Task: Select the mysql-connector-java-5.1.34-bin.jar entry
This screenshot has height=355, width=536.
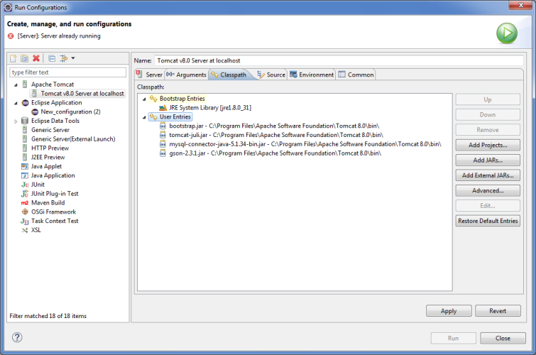Action: point(305,144)
